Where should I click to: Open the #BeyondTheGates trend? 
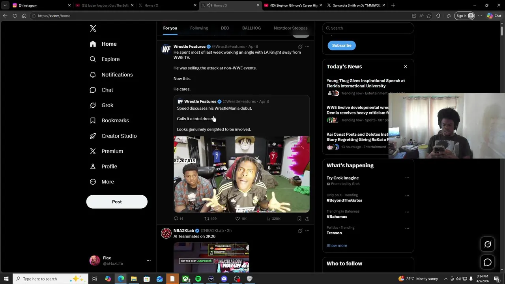[x=344, y=200]
